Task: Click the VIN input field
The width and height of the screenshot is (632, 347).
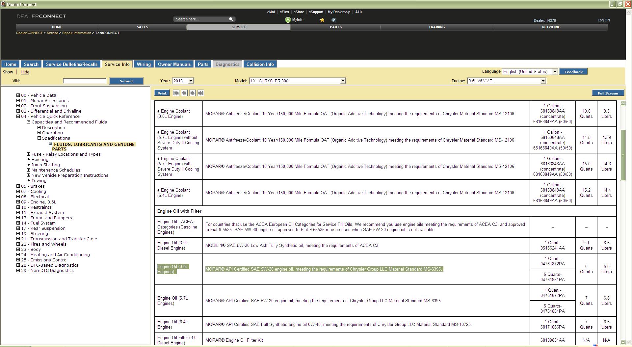Action: point(85,81)
